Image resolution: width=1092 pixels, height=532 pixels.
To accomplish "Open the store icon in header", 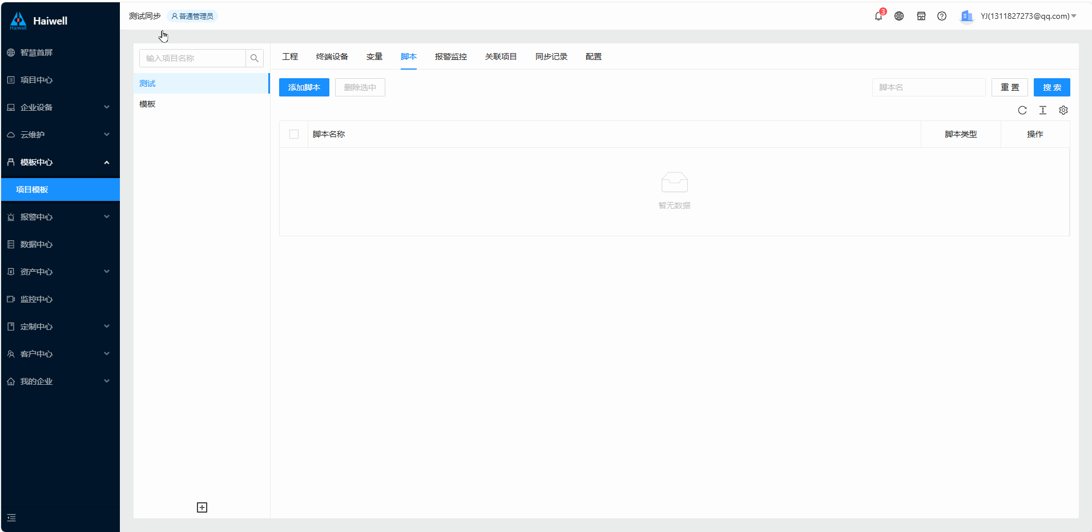I will tap(921, 17).
